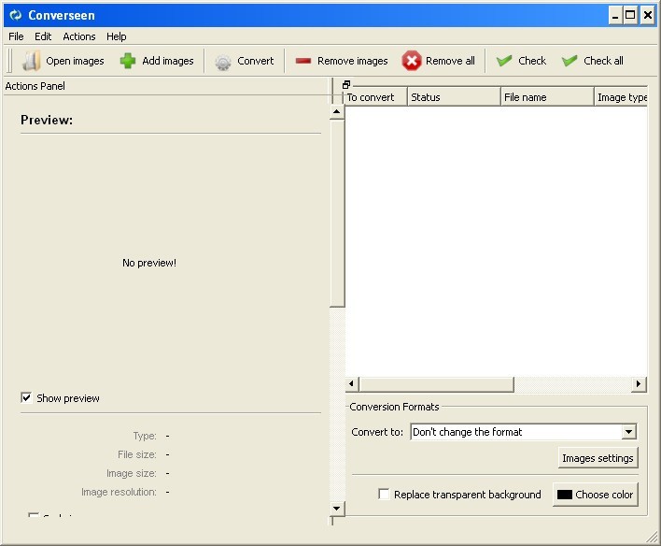Open the Help menu

point(117,36)
